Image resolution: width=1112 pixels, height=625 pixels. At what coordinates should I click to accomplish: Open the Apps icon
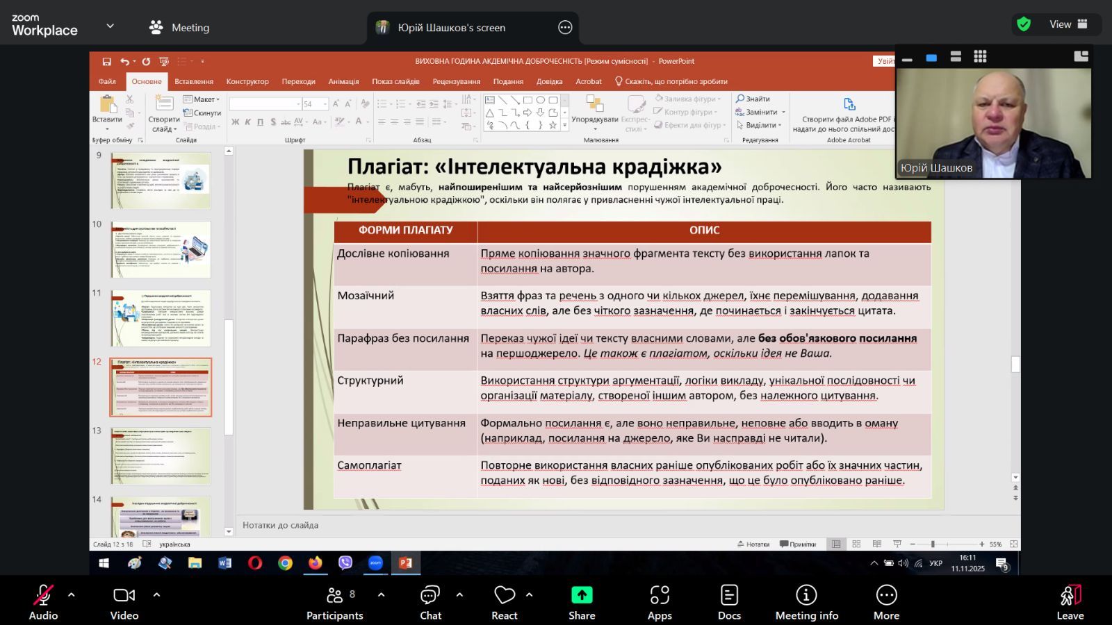(659, 596)
